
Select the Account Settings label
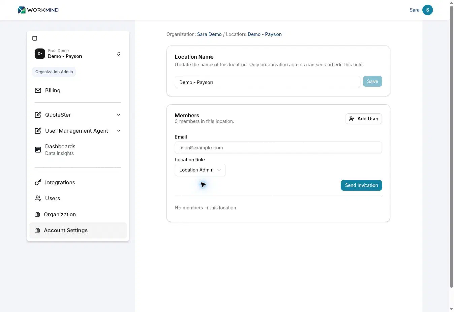click(66, 230)
